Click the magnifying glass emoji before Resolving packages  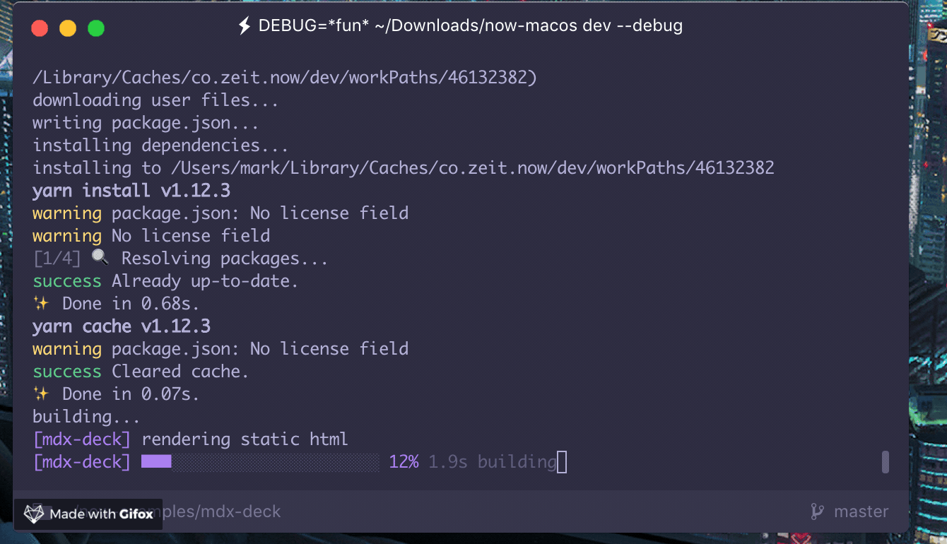[100, 258]
